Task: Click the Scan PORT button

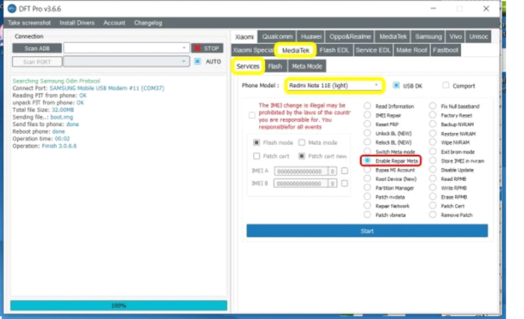Action: tap(37, 62)
